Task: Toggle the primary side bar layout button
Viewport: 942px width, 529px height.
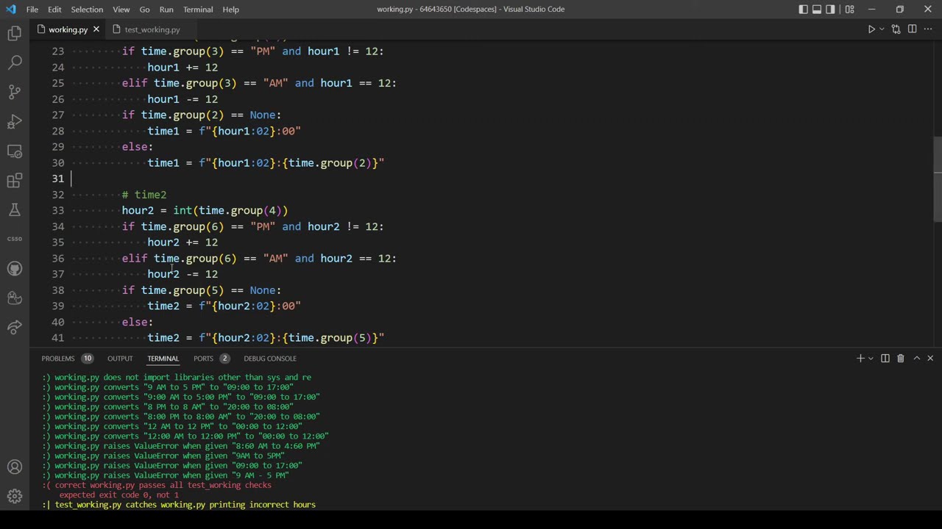Action: pyautogui.click(x=804, y=10)
